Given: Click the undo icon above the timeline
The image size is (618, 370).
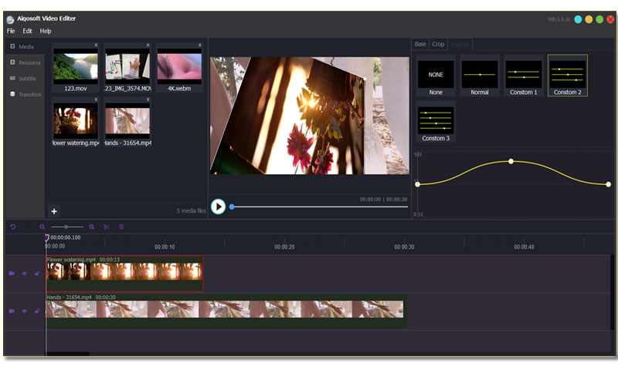Looking at the screenshot, I should pyautogui.click(x=13, y=227).
